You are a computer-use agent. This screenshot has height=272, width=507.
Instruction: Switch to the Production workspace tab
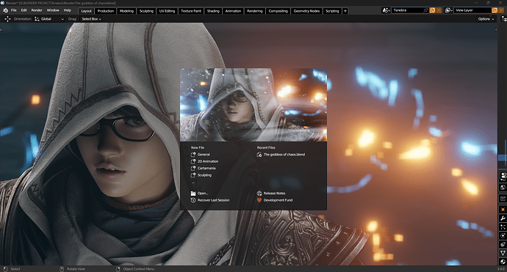(x=106, y=11)
